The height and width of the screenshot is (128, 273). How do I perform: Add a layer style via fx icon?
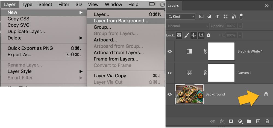coord(222,121)
